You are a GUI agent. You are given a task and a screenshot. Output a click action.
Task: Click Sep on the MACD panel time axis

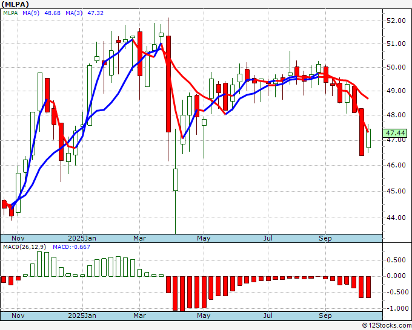coord(325,315)
